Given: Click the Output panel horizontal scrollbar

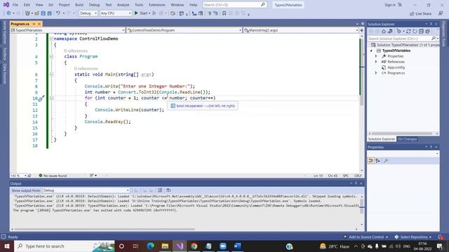Looking at the screenshot, I should click(105, 229).
